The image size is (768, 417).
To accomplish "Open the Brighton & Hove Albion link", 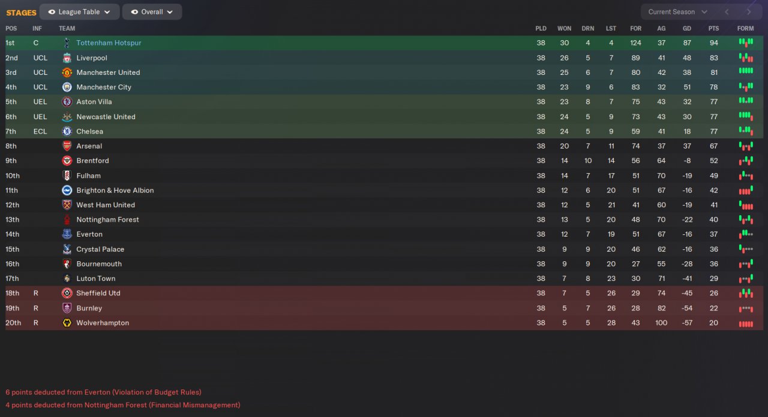I will click(x=115, y=191).
